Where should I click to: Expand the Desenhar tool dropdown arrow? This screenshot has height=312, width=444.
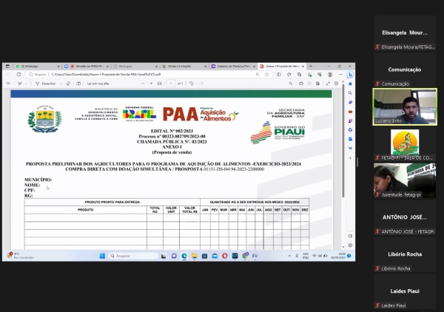[61, 84]
